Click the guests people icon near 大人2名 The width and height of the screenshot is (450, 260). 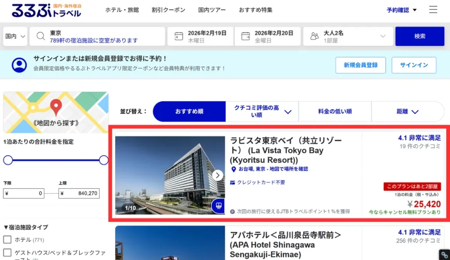[314, 36]
